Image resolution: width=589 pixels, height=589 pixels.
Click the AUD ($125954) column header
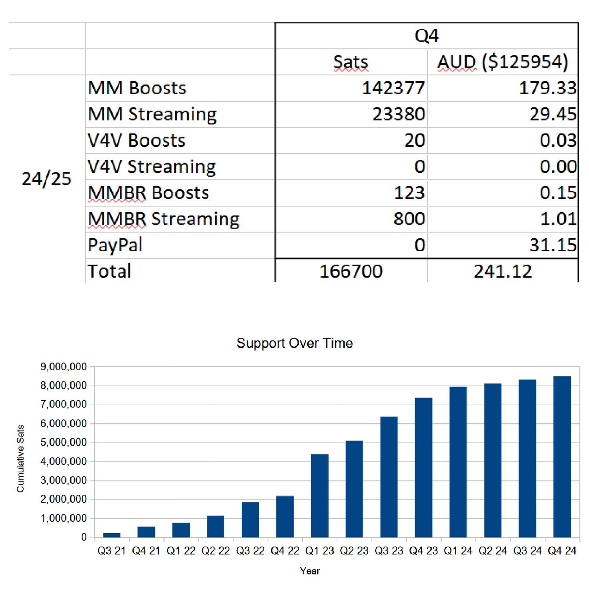coord(503,62)
